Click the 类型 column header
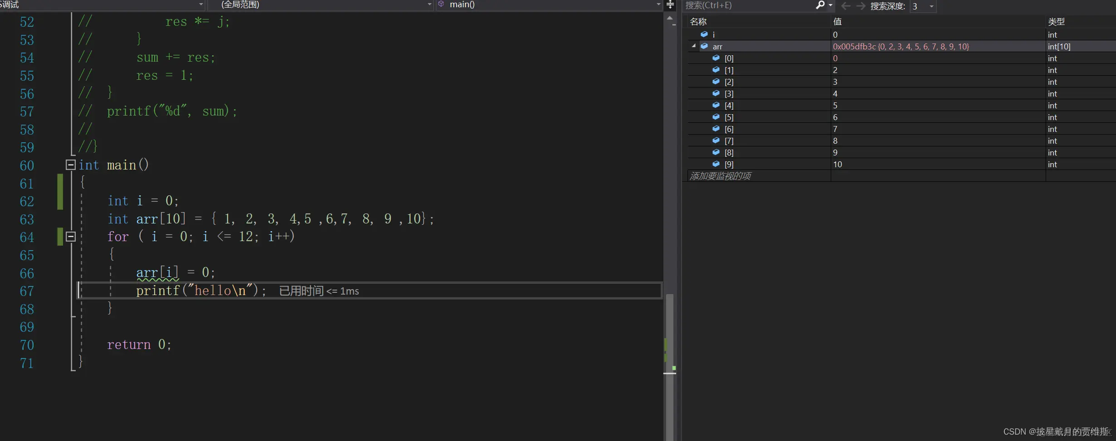The image size is (1116, 441). tap(1056, 22)
